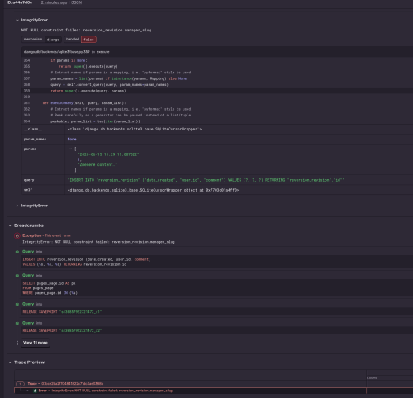This screenshot has height=398, width=413.
Task: Select highlighted code line 359 return super execute
Action: 217,91
